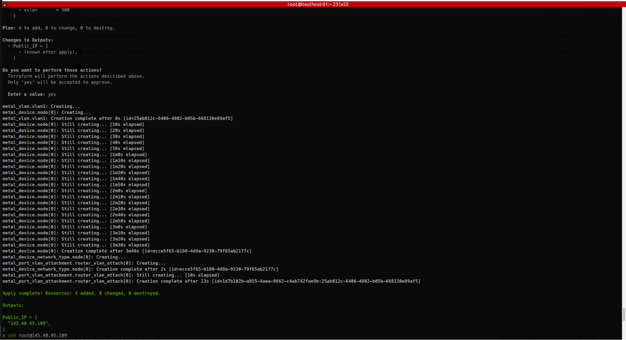Click 'metal_device_network_type.node[0]: Creating...' line

click(x=64, y=257)
